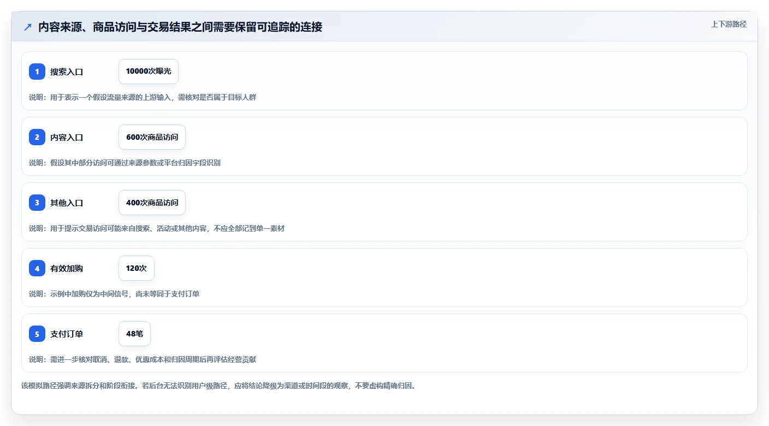This screenshot has width=769, height=426.
Task: Select step badge 3 for 其他入口
Action: point(37,203)
